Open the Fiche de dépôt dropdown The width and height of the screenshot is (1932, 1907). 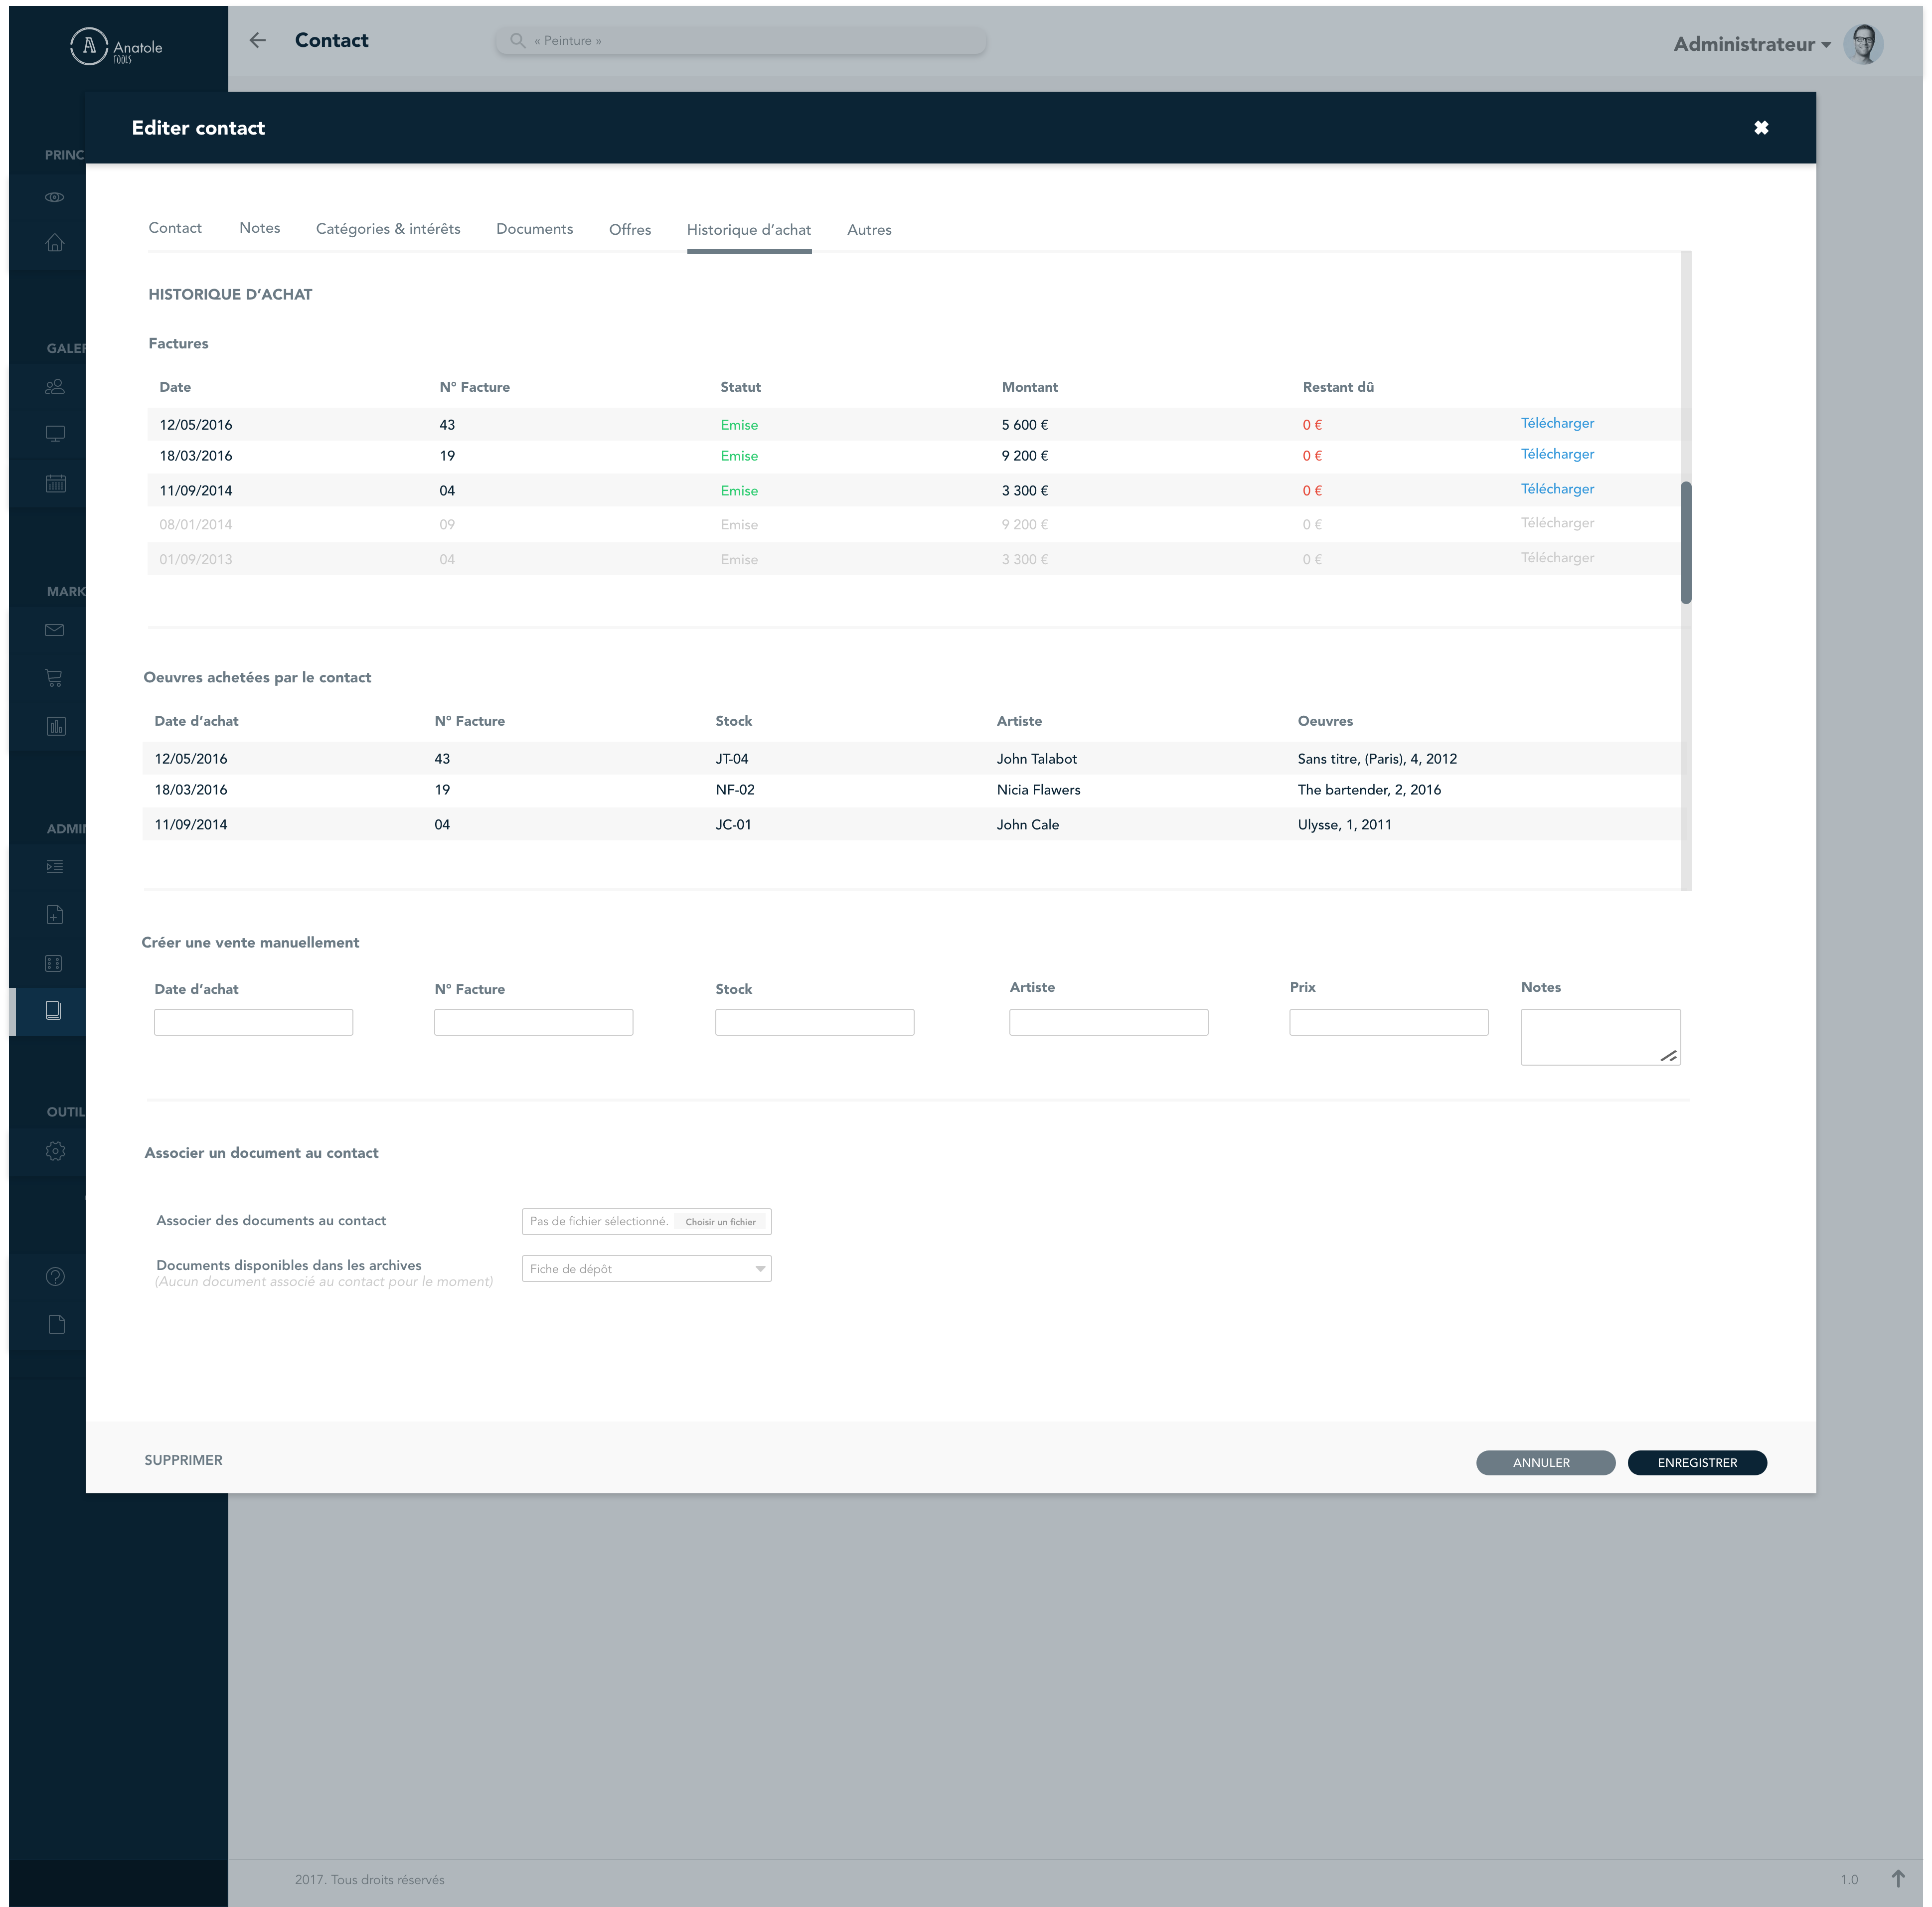tap(646, 1269)
